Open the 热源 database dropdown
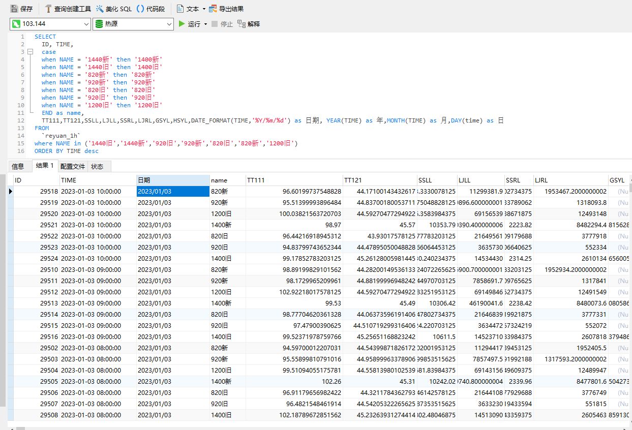Screen dimensions: 632x430 pyautogui.click(x=169, y=24)
